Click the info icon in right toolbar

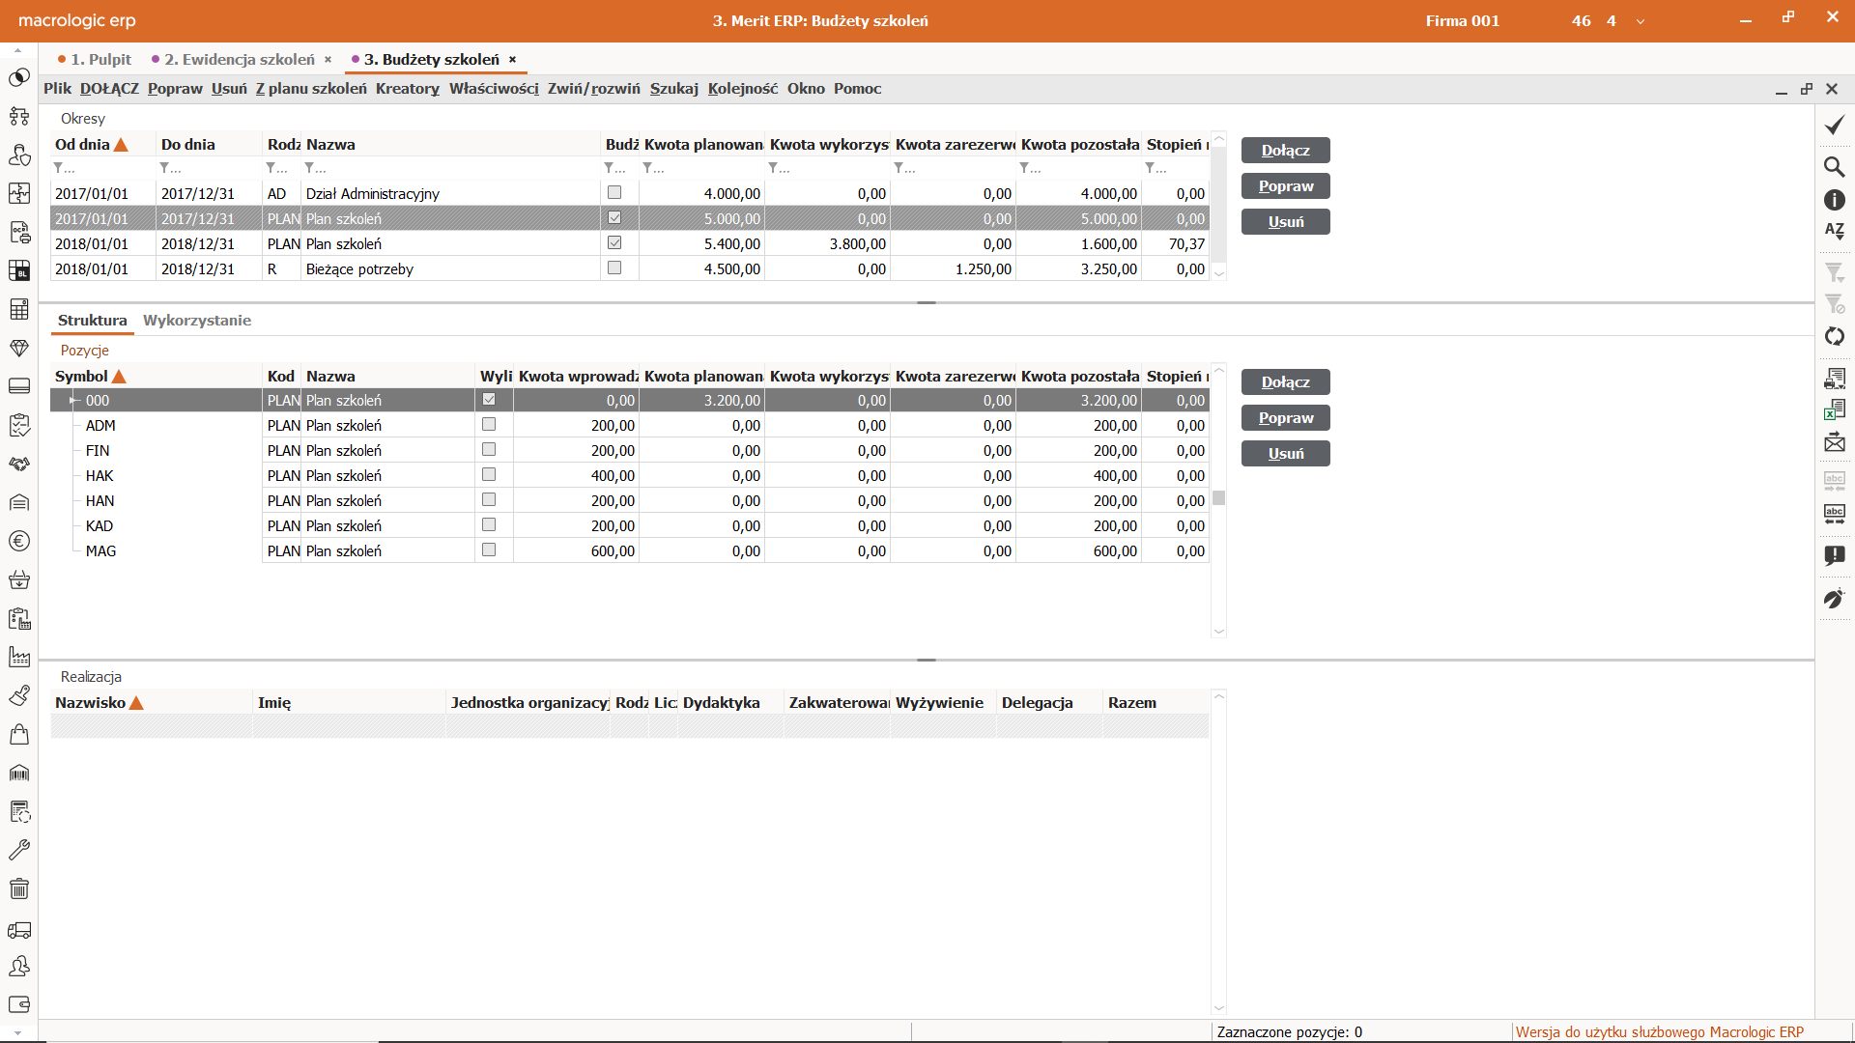tap(1834, 200)
